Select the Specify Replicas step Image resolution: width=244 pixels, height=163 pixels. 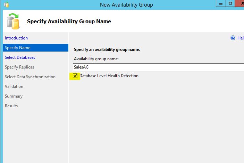(19, 67)
